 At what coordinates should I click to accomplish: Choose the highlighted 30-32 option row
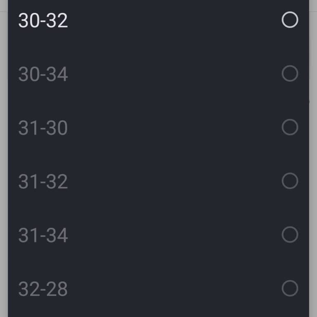158,20
